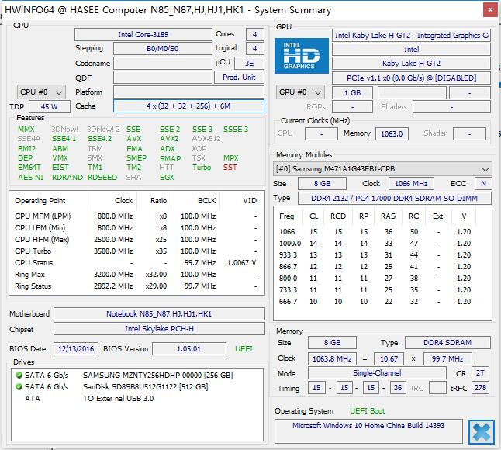Screen dimensions: 501x450
Task: Click the Intel Core-3189 CPU name field
Action: [x=142, y=35]
